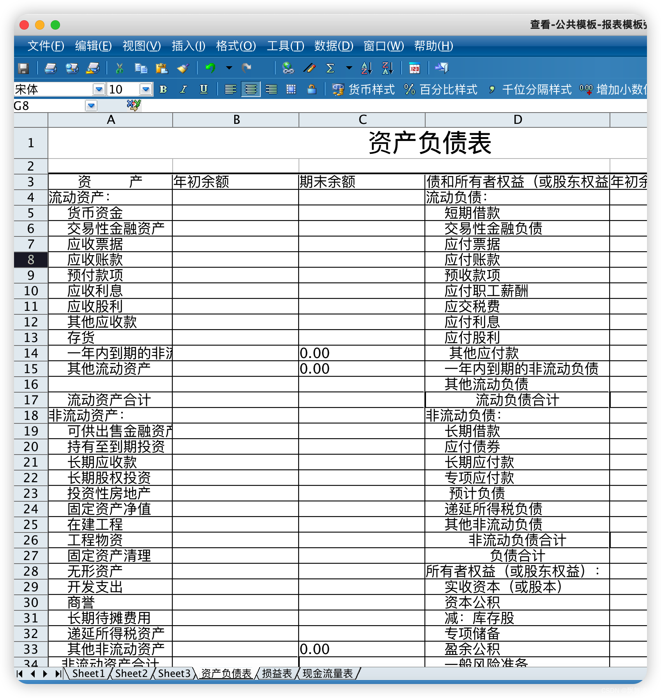Open the 文件(F) menu
Screen dimensions: 661x698
(x=46, y=46)
